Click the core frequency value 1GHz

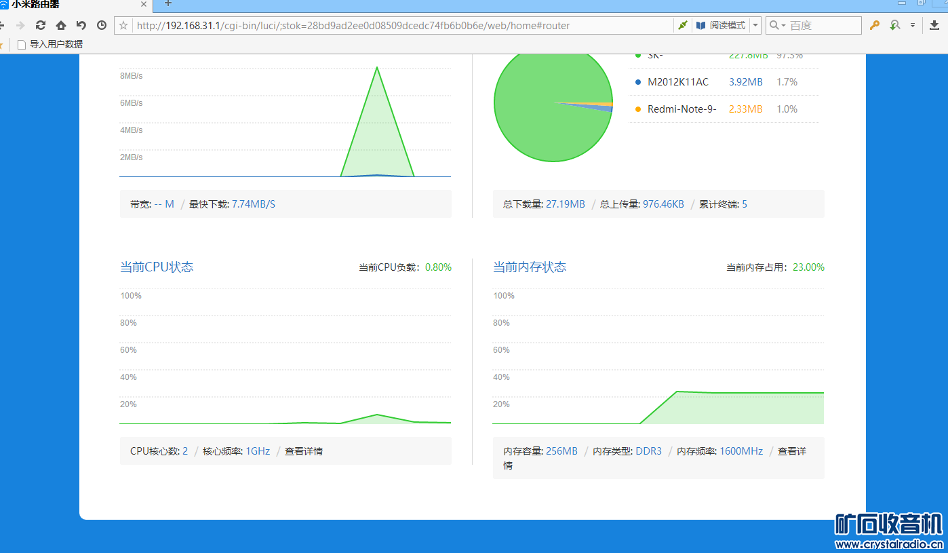point(258,451)
